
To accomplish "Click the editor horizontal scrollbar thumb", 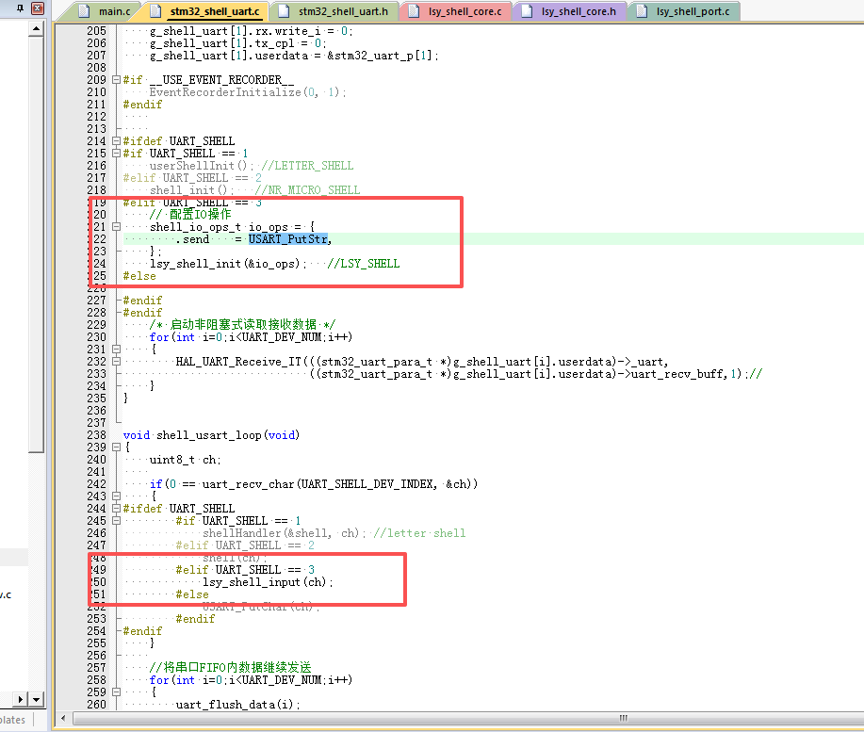I will coord(623,718).
